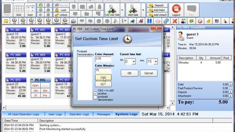Open the System Logs tab
This screenshot has height=132, width=235.
[126, 114]
